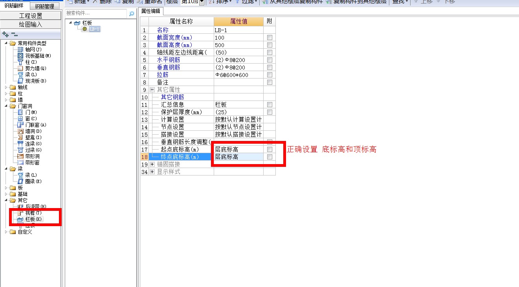Switch to 钢筋管理 tab
Viewport: 519px width, 287px height.
tap(44, 6)
